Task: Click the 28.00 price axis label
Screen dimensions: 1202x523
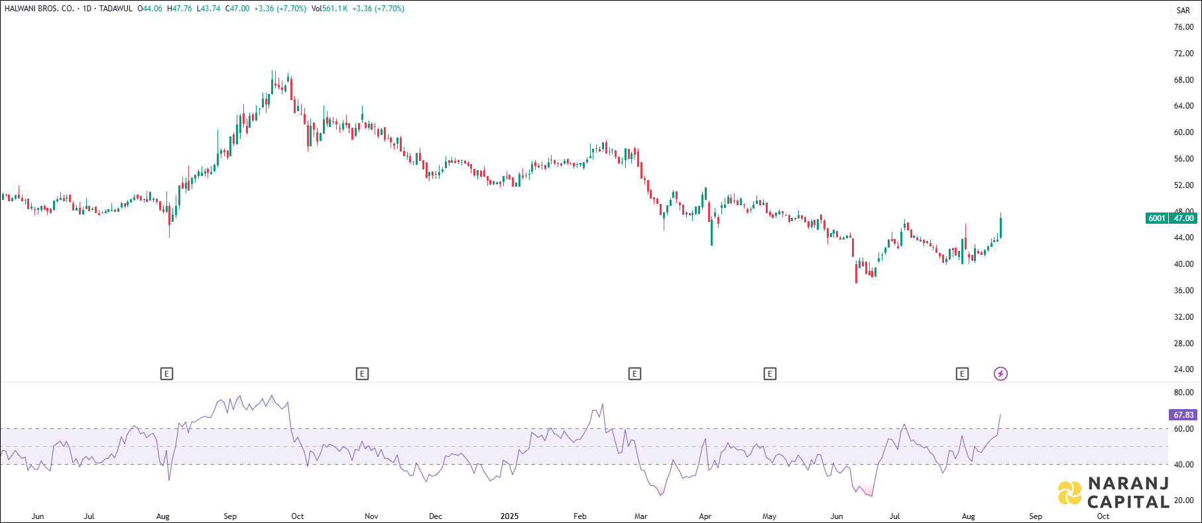Action: 1184,344
